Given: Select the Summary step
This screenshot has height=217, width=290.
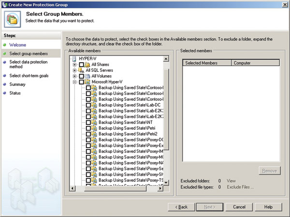Looking at the screenshot, I should coord(17,84).
